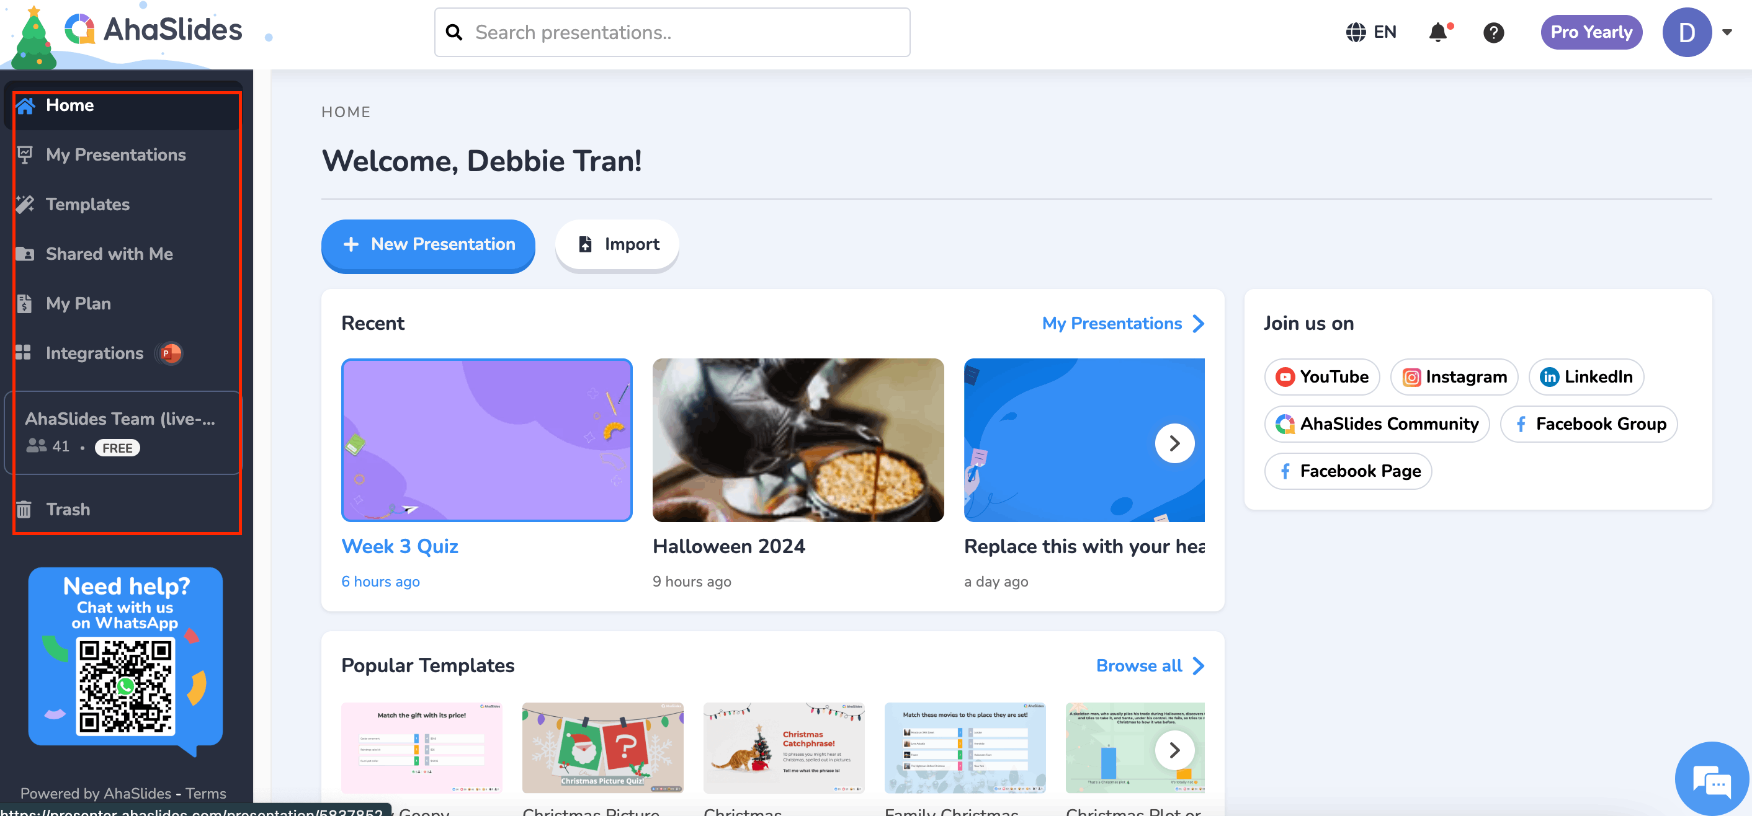
Task: Expand the account avatar dropdown arrow
Action: pyautogui.click(x=1727, y=32)
